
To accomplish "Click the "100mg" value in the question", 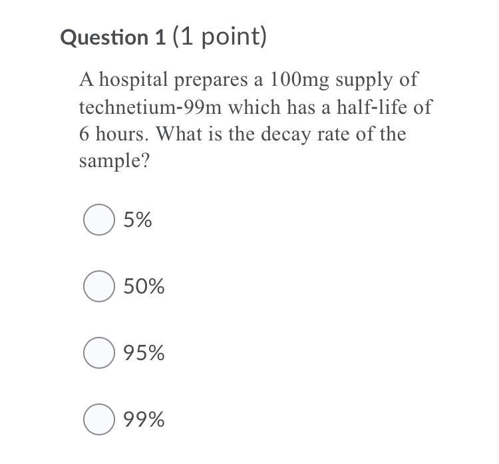I will (299, 81).
